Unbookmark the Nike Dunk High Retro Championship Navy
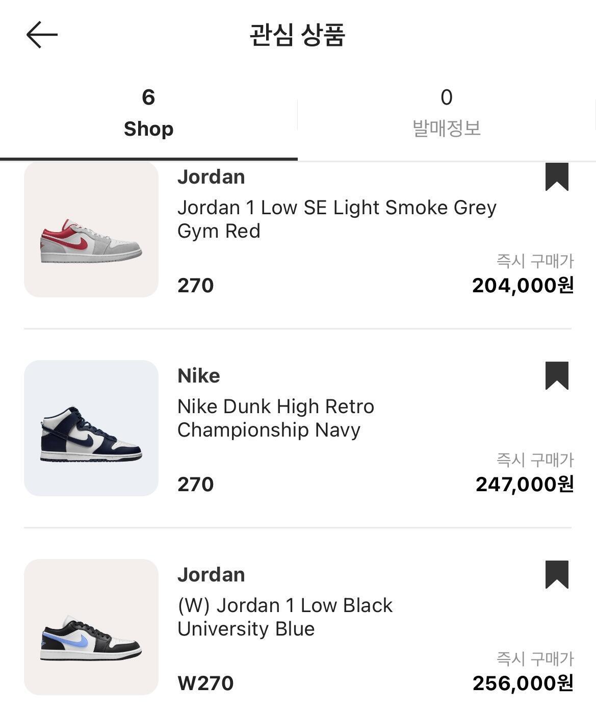Viewport: 596px width, 710px height. click(x=557, y=375)
